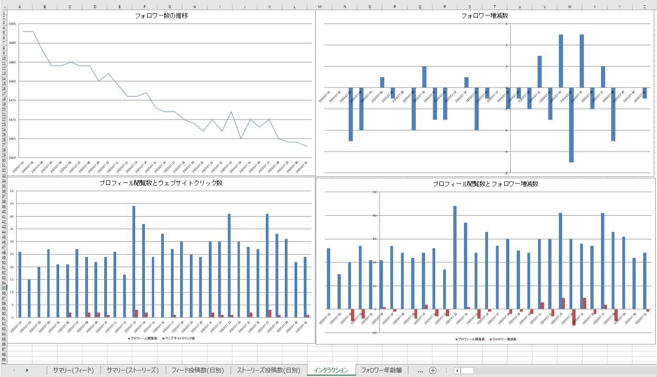
Task: Select the フォロワー増減数 chart title
Action: (x=485, y=16)
